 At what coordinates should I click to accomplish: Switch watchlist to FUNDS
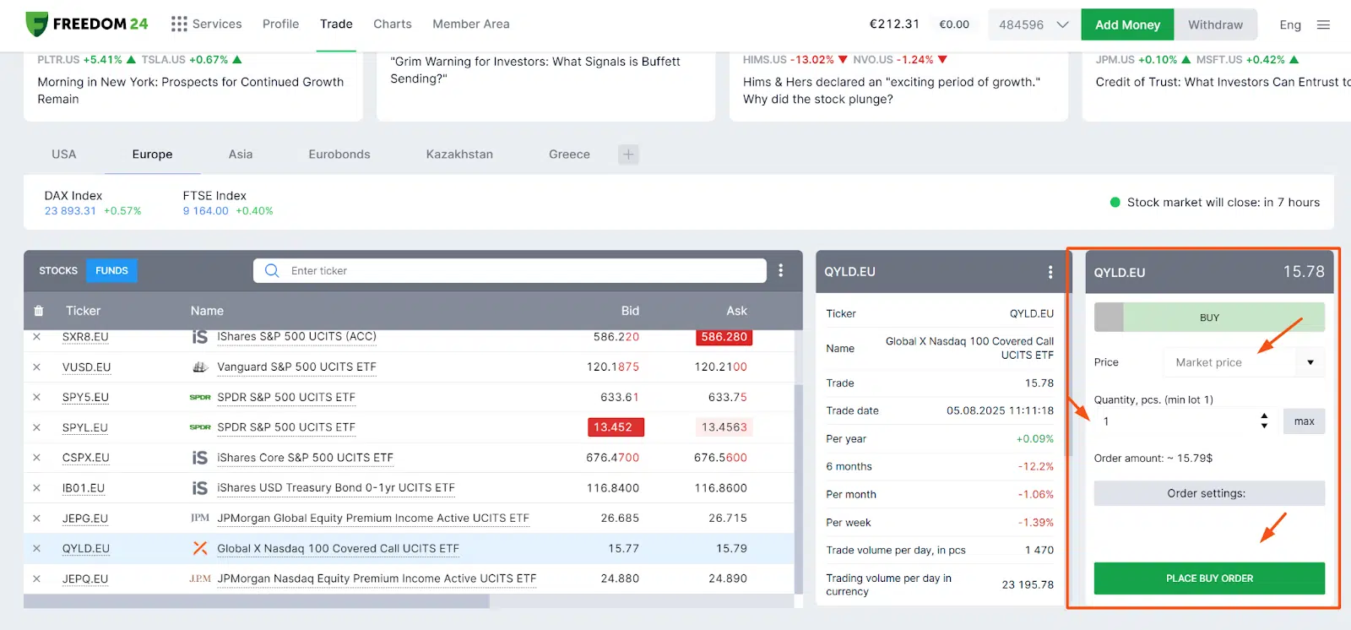click(x=111, y=270)
